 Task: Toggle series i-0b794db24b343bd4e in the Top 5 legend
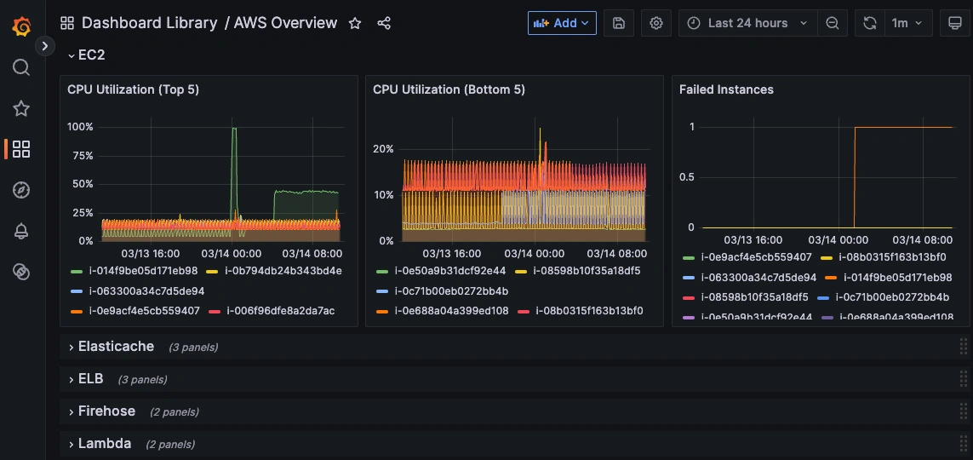(x=283, y=271)
